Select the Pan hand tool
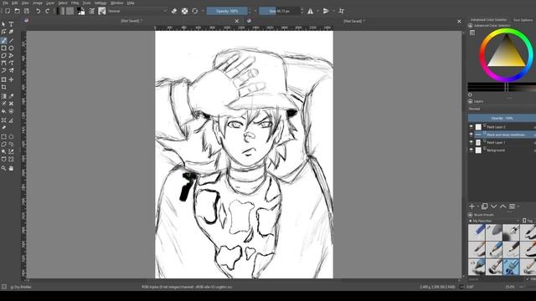Screen dimensions: 536x301 pos(11,168)
